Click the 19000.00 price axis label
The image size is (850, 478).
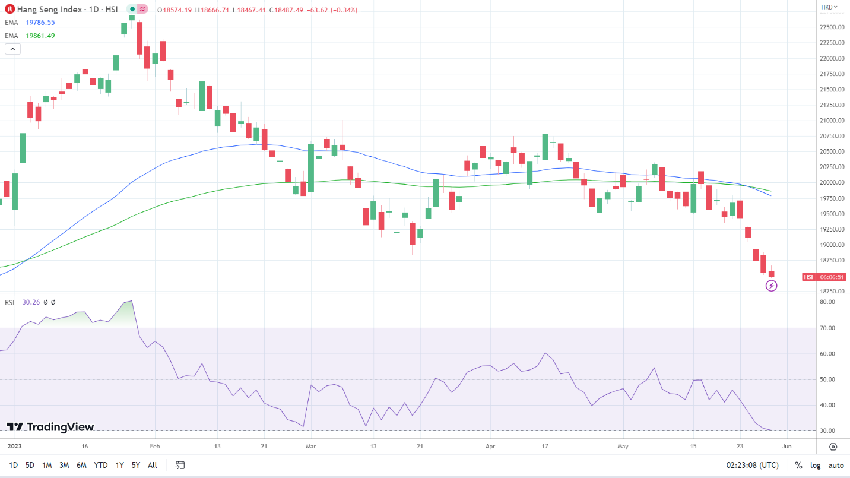pyautogui.click(x=832, y=245)
